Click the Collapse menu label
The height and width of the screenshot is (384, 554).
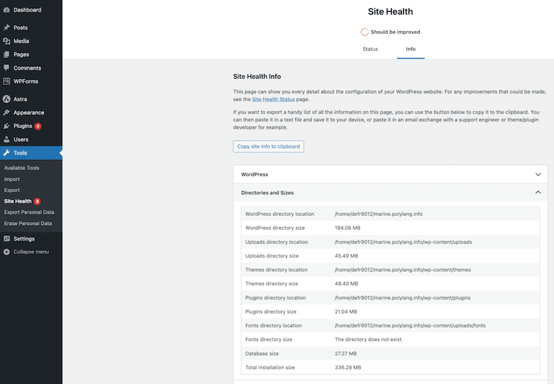coord(31,252)
